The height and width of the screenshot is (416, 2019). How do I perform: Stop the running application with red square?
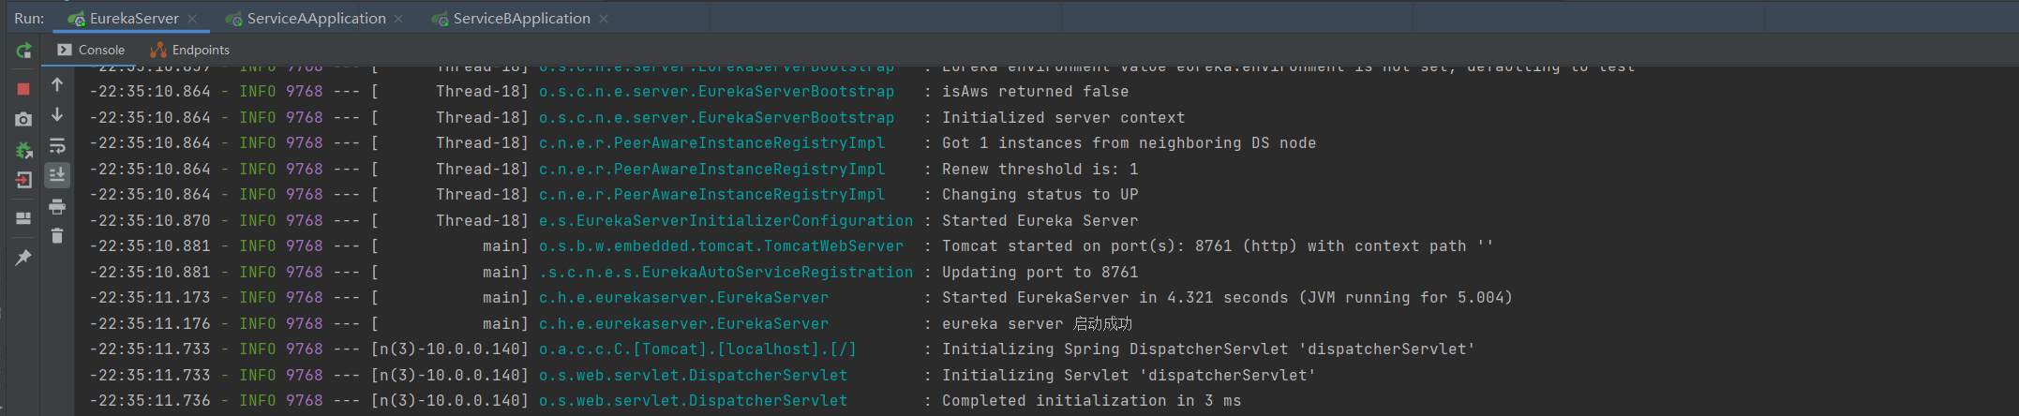click(23, 89)
